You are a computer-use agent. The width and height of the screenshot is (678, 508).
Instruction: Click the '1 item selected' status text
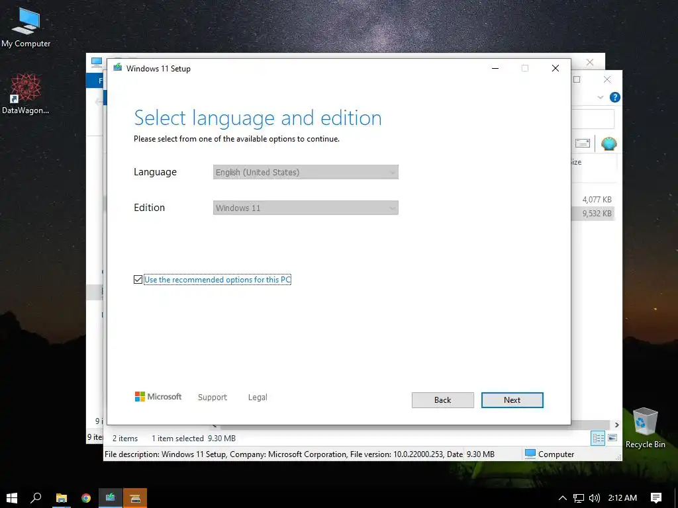point(177,439)
